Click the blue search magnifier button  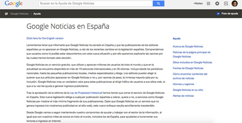[158, 3]
